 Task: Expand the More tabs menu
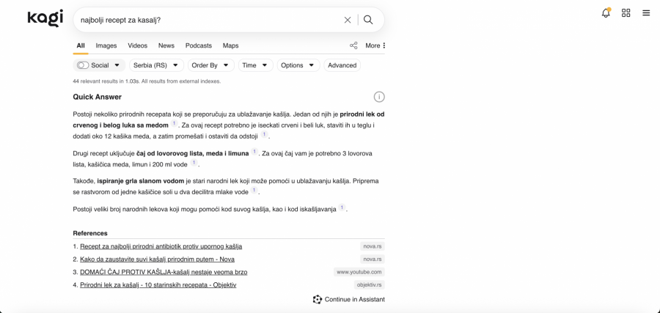(375, 45)
